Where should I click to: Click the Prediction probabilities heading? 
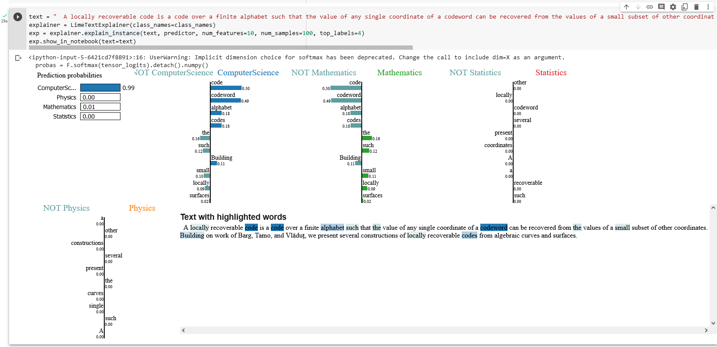click(70, 75)
